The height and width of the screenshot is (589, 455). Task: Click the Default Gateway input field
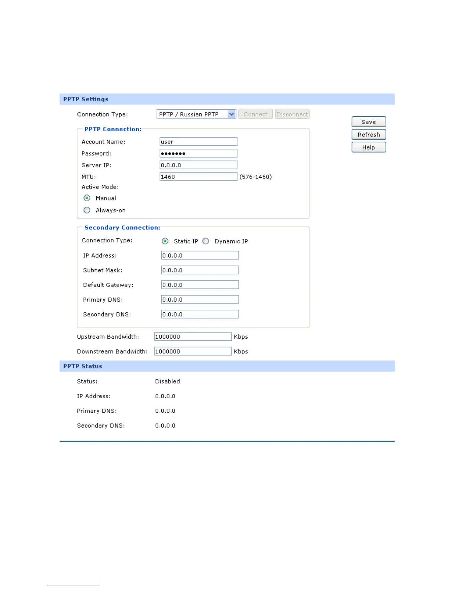click(200, 285)
